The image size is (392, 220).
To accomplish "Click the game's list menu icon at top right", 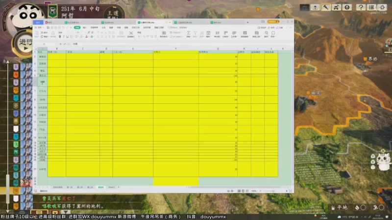I will (x=371, y=7).
